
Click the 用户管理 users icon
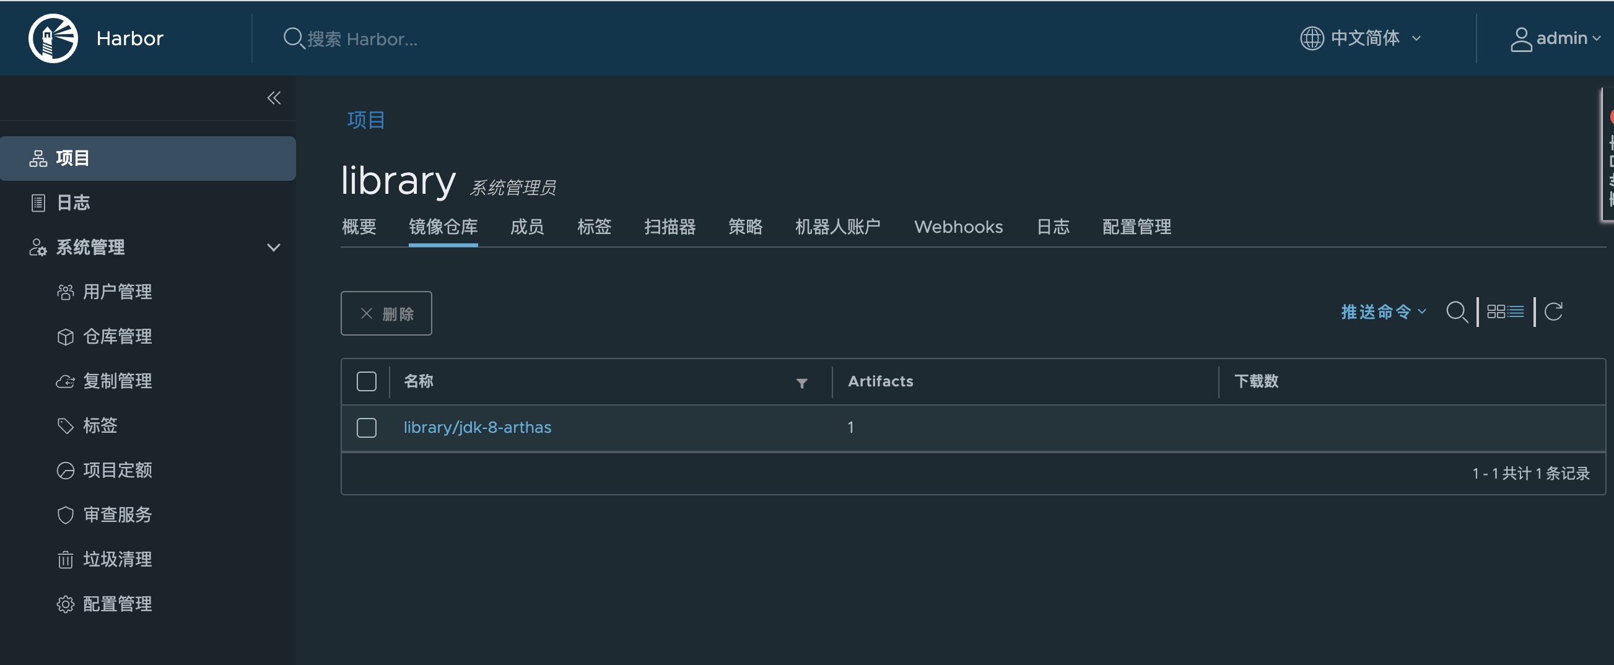pyautogui.click(x=65, y=292)
